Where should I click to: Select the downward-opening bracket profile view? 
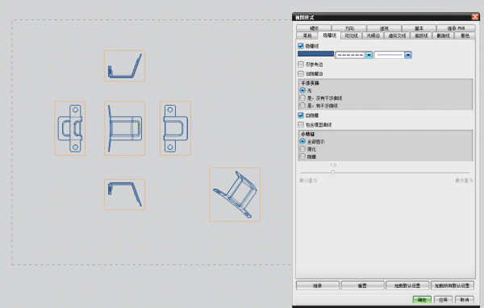point(125,195)
